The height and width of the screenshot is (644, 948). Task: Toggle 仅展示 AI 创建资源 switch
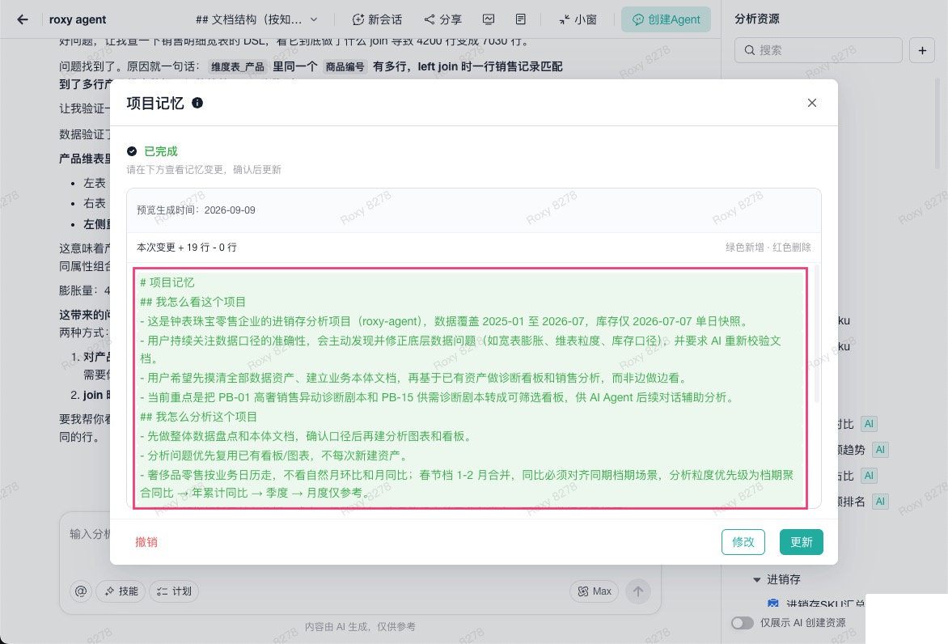pos(742,623)
